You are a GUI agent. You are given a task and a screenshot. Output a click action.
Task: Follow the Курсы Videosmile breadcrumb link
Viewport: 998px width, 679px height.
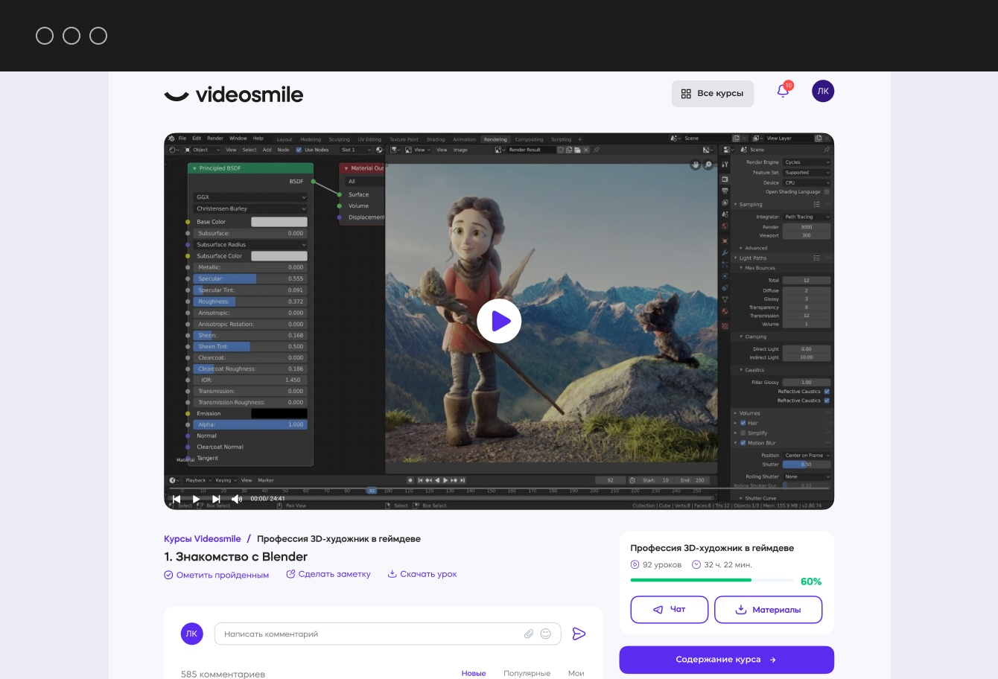click(203, 538)
